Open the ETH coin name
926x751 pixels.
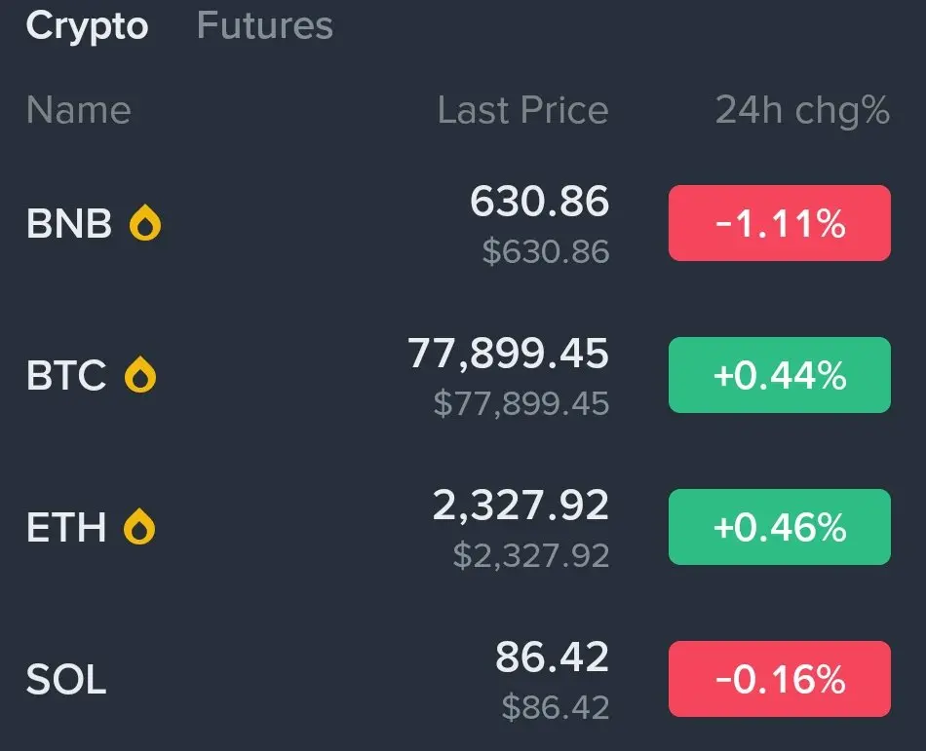66,527
